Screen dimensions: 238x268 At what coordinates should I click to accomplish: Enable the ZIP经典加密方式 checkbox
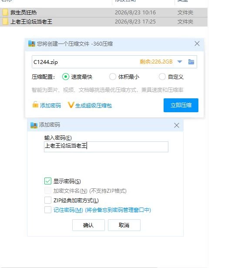[48, 200]
